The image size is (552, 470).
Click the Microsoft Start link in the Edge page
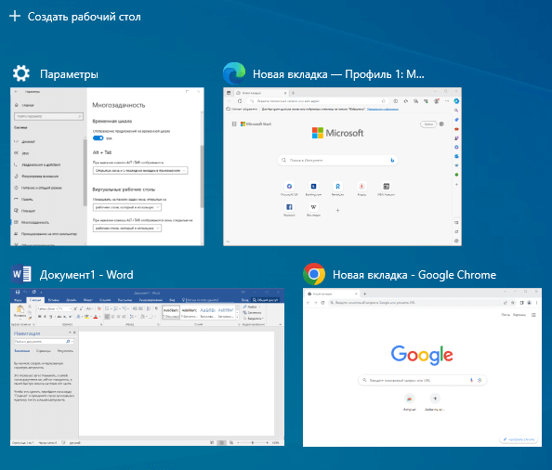coord(256,124)
